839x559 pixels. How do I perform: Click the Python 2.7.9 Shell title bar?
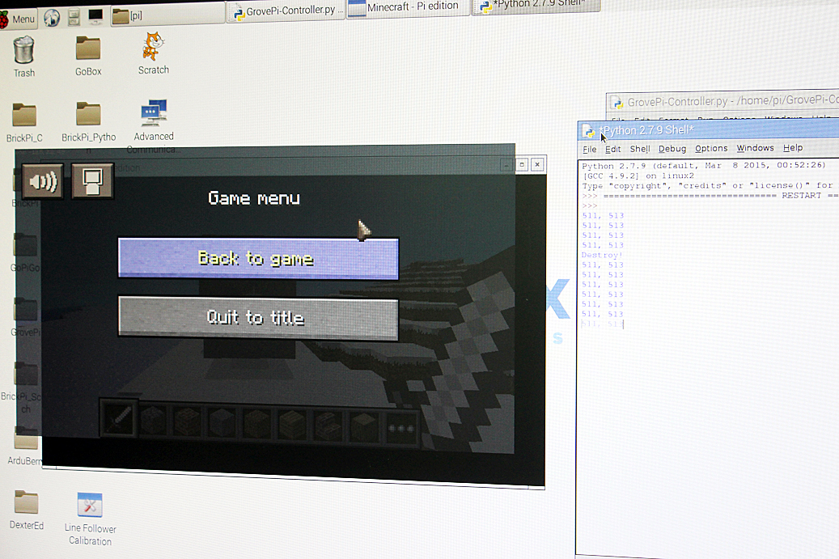click(x=709, y=129)
